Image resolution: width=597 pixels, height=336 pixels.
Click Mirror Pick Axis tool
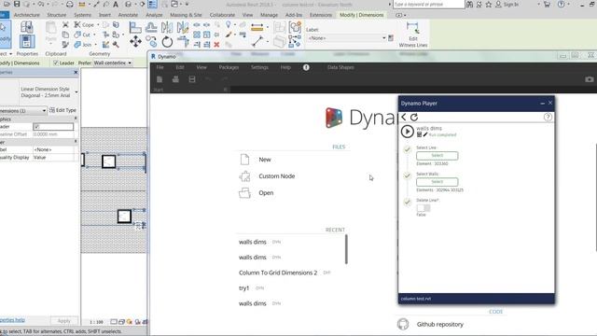click(167, 27)
